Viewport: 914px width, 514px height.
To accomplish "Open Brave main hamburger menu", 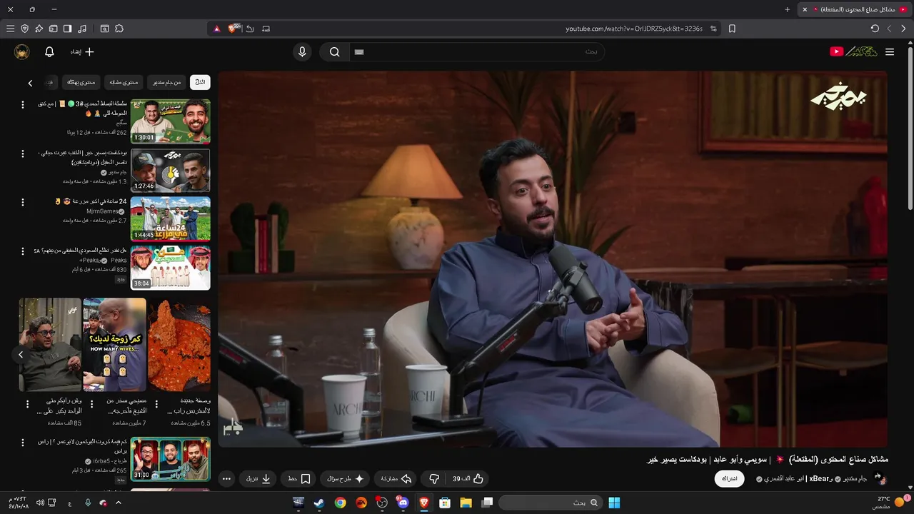I will [10, 29].
